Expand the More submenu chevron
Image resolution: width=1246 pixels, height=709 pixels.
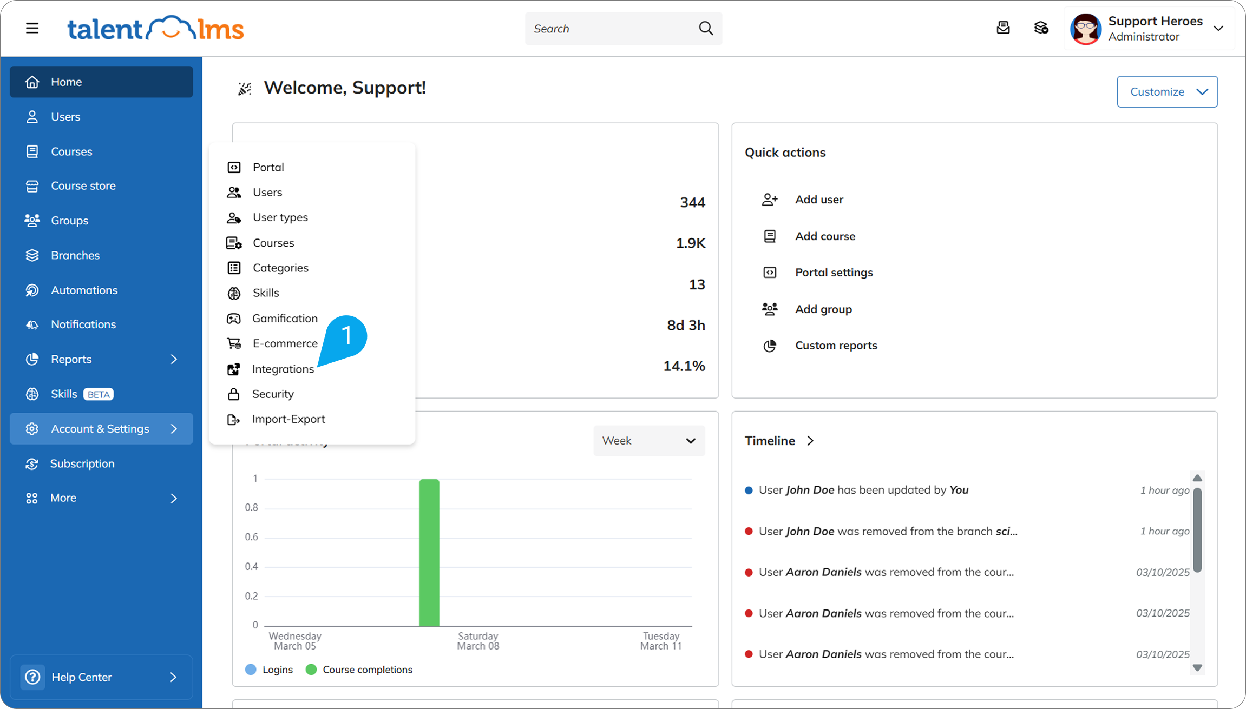[x=174, y=498]
